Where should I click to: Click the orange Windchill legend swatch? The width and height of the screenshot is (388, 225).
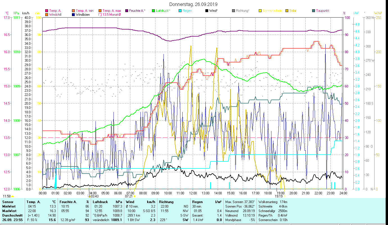(x=47, y=15)
